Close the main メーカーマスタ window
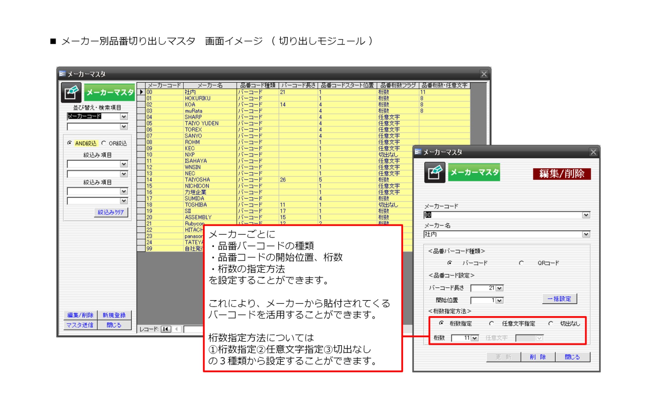650x403 pixels. 484,74
